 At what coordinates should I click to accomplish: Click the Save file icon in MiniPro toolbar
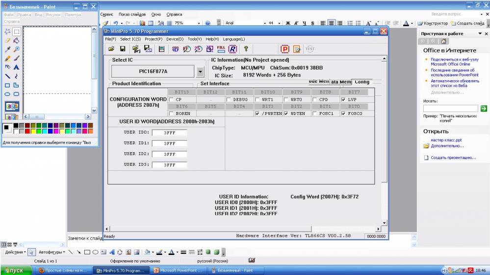click(123, 49)
